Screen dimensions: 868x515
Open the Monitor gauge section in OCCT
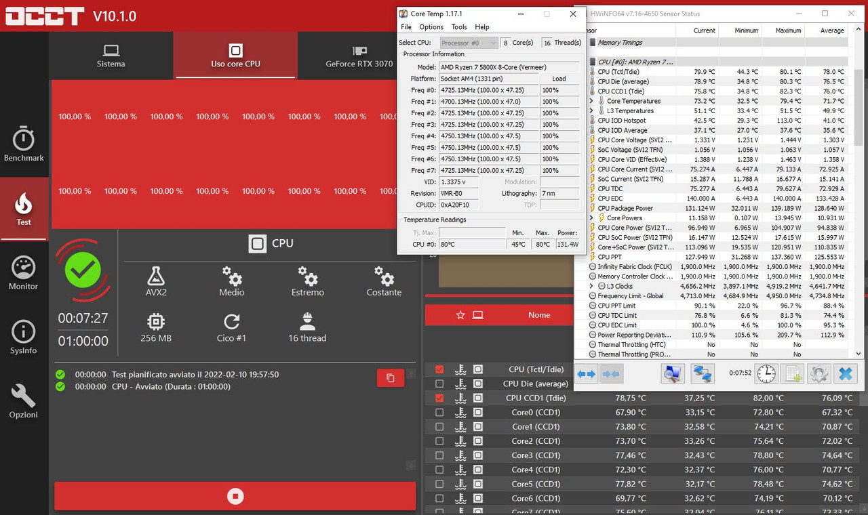(x=24, y=273)
